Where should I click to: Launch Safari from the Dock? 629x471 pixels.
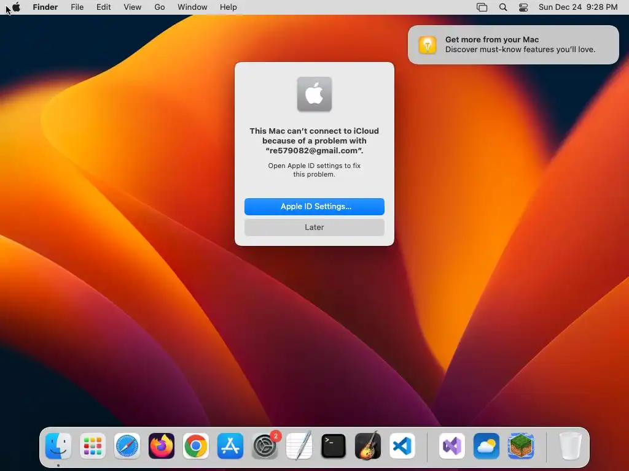coord(127,446)
